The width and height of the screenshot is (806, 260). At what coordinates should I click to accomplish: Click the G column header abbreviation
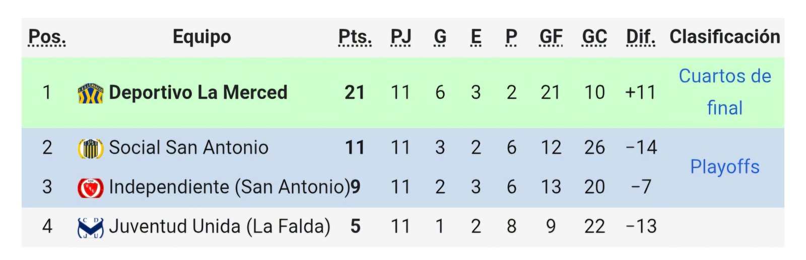point(440,37)
